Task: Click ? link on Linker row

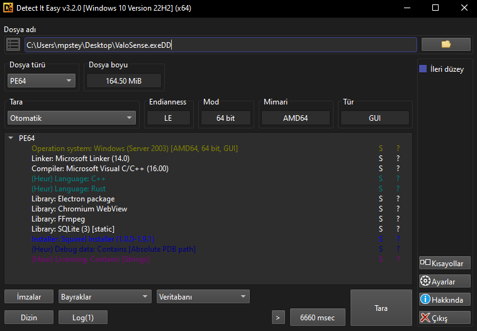Action: (x=398, y=159)
